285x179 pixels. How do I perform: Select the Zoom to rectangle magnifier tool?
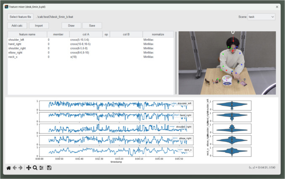[x=35, y=168]
